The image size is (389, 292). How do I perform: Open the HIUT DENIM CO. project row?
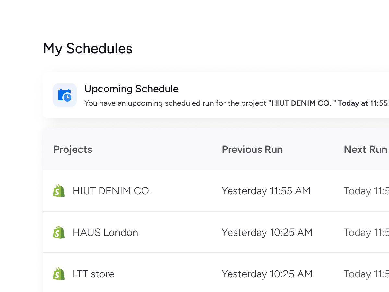[x=112, y=191]
